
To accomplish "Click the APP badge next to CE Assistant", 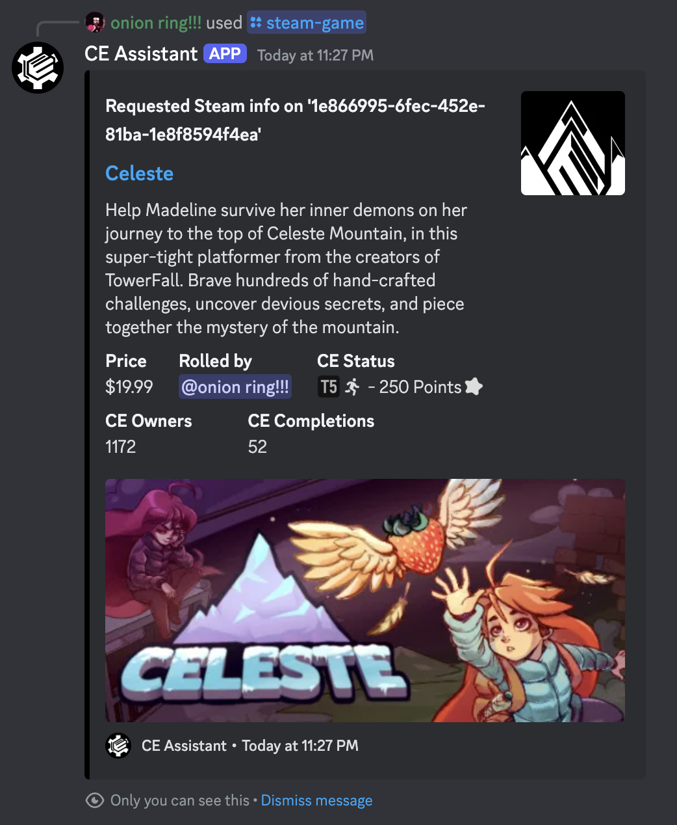I will click(225, 53).
